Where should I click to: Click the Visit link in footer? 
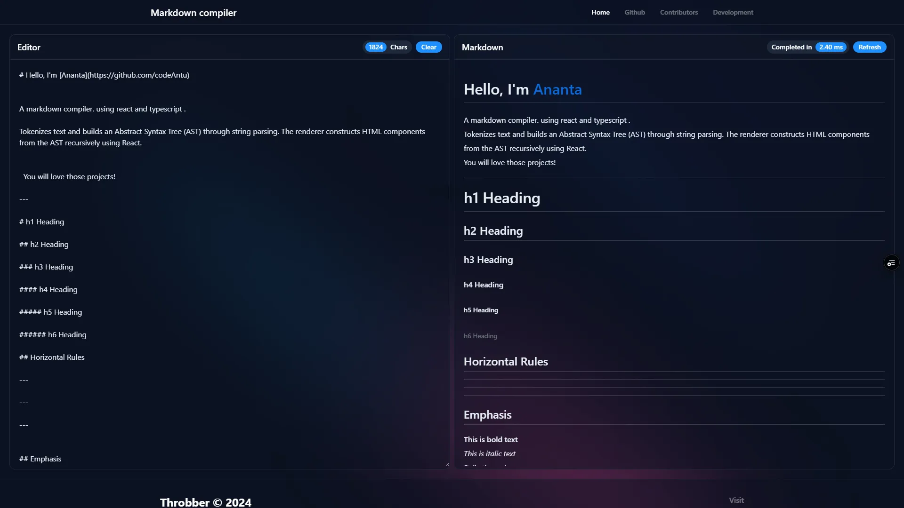coord(736,500)
